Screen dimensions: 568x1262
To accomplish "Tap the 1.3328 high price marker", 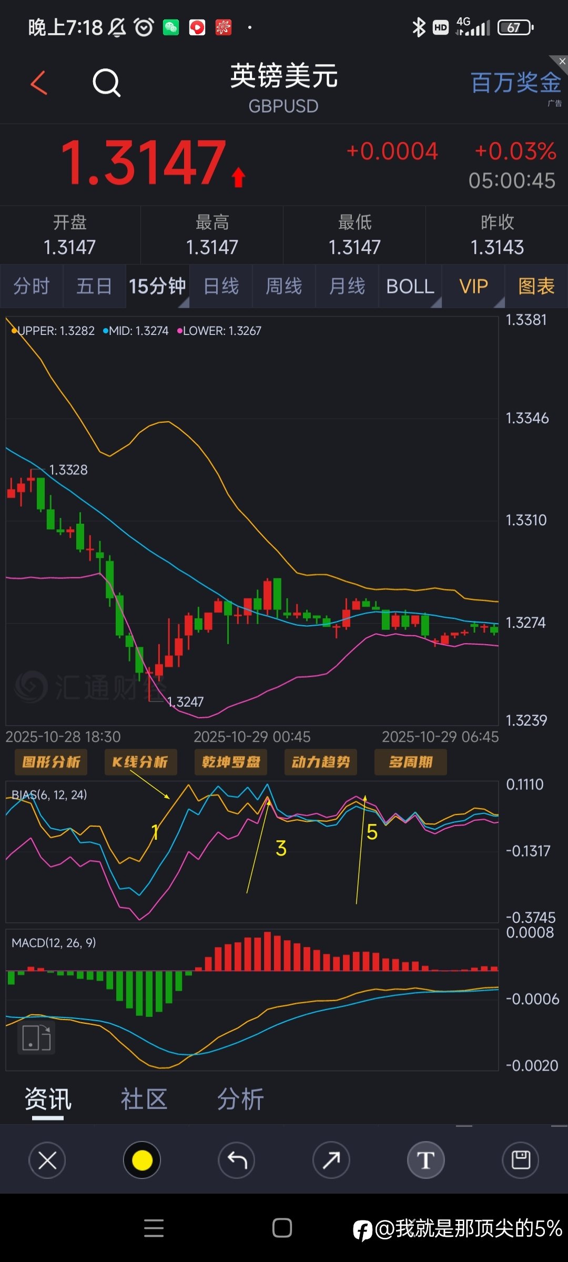I will (x=68, y=470).
